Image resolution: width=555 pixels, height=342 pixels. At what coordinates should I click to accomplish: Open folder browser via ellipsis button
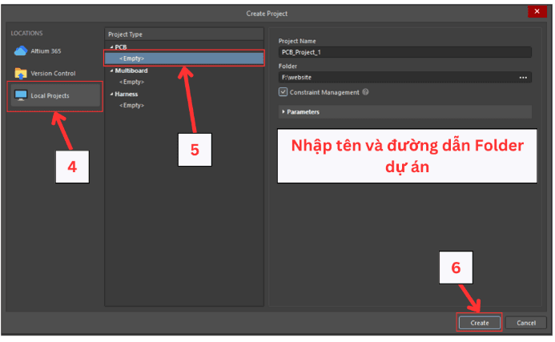(x=523, y=78)
